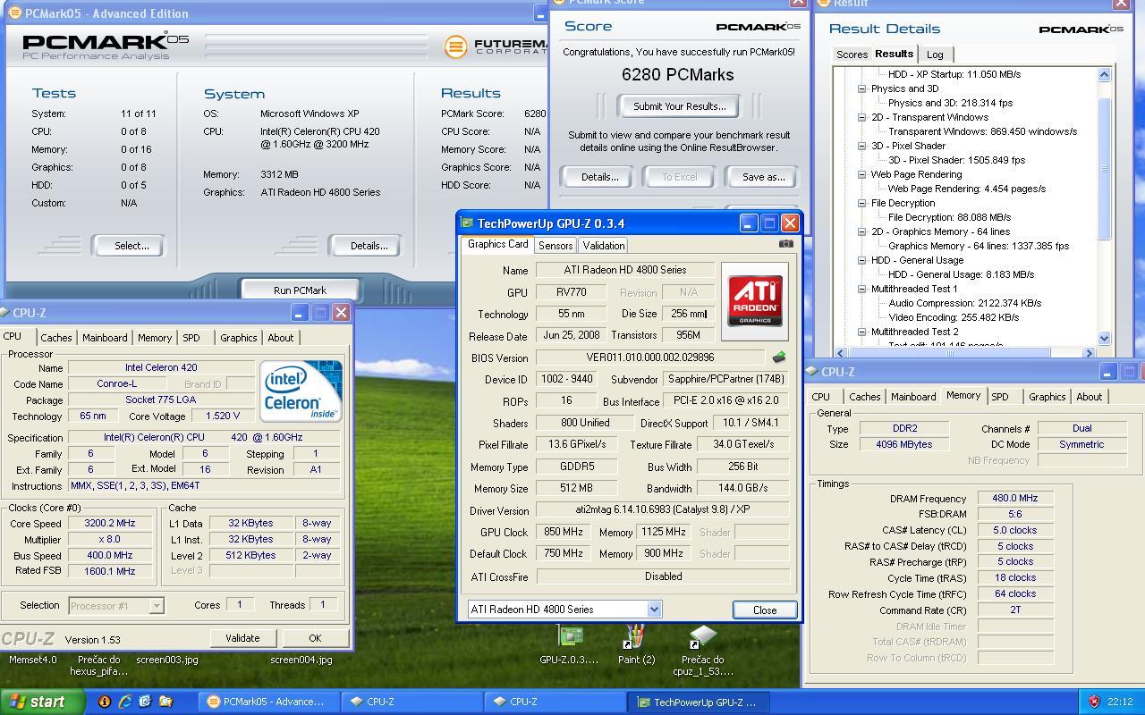The height and width of the screenshot is (715, 1145).
Task: Click the Intel Celeron logo in CPU-Z
Action: tap(301, 391)
